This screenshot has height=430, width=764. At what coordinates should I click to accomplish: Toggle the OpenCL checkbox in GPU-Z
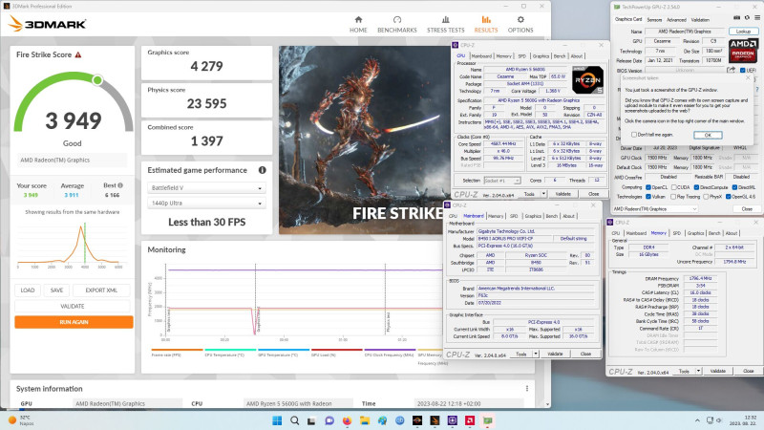[x=648, y=187]
